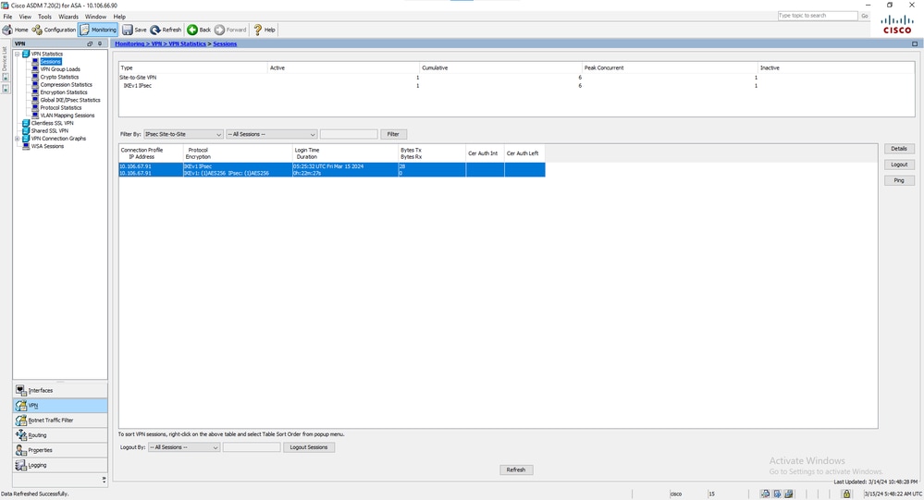Click the Logout By value field

pos(252,447)
